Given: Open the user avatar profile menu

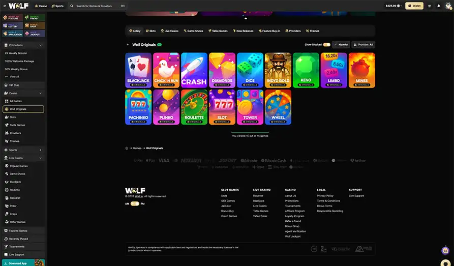Looking at the screenshot, I should tap(448, 6).
